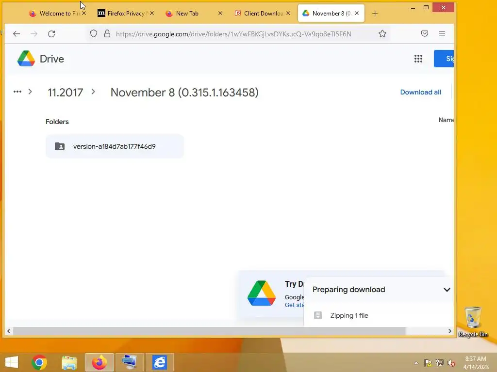Click the scrollbar left arrow
The width and height of the screenshot is (497, 372).
(x=9, y=331)
